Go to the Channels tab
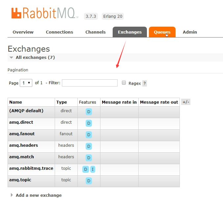 pos(96,32)
